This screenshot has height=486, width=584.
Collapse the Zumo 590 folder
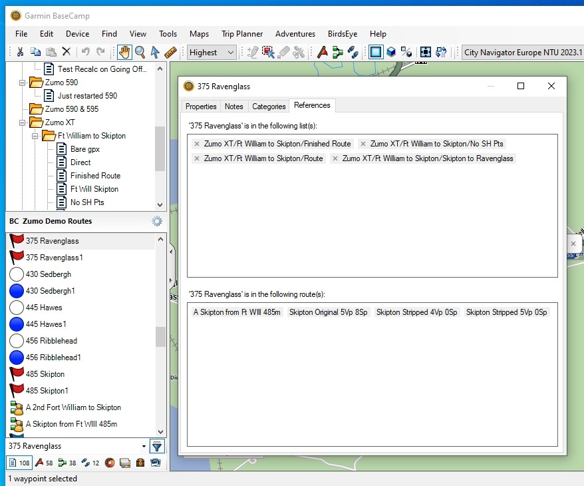click(x=23, y=83)
